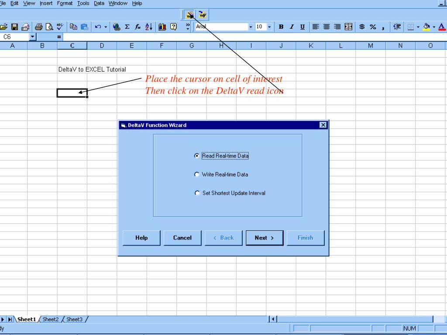Viewport: 447px width, 335px height.
Task: Open the Insert menu
Action: point(46,3)
